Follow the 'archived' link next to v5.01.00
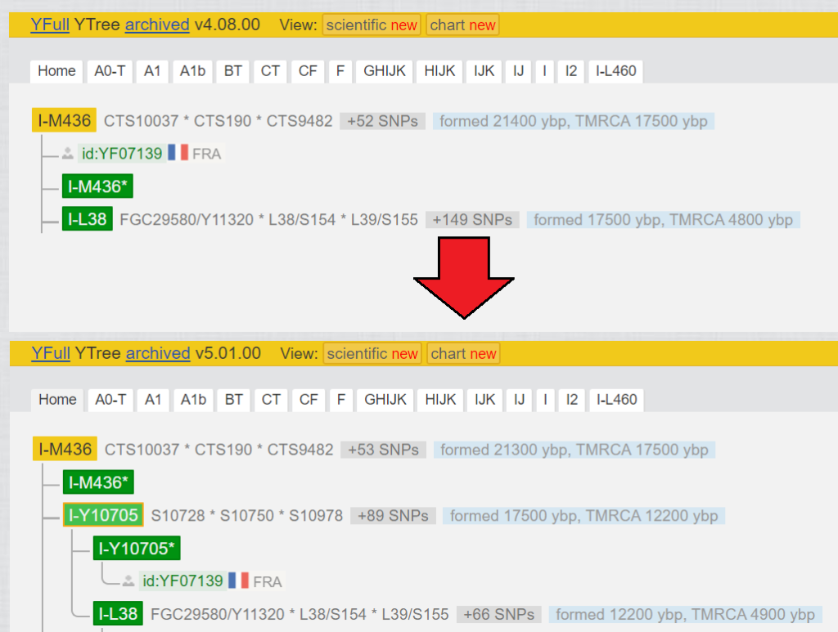 (x=158, y=353)
